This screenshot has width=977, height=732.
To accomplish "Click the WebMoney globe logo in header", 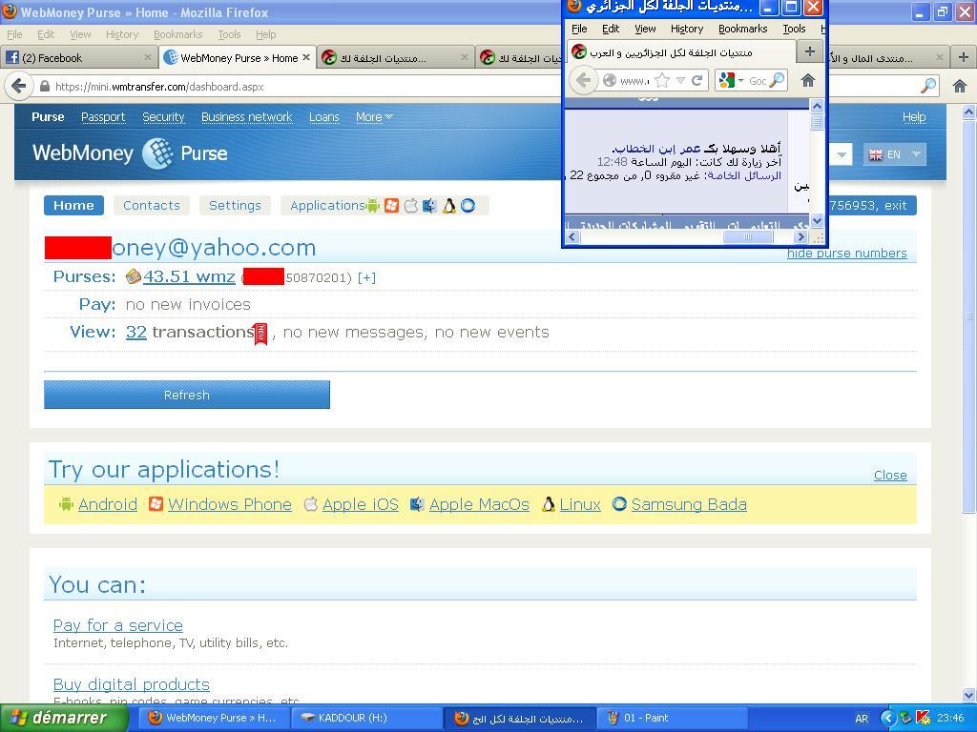I will 157,153.
